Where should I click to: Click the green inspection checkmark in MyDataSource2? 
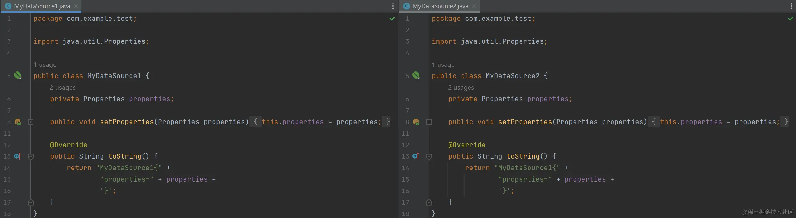tap(791, 19)
